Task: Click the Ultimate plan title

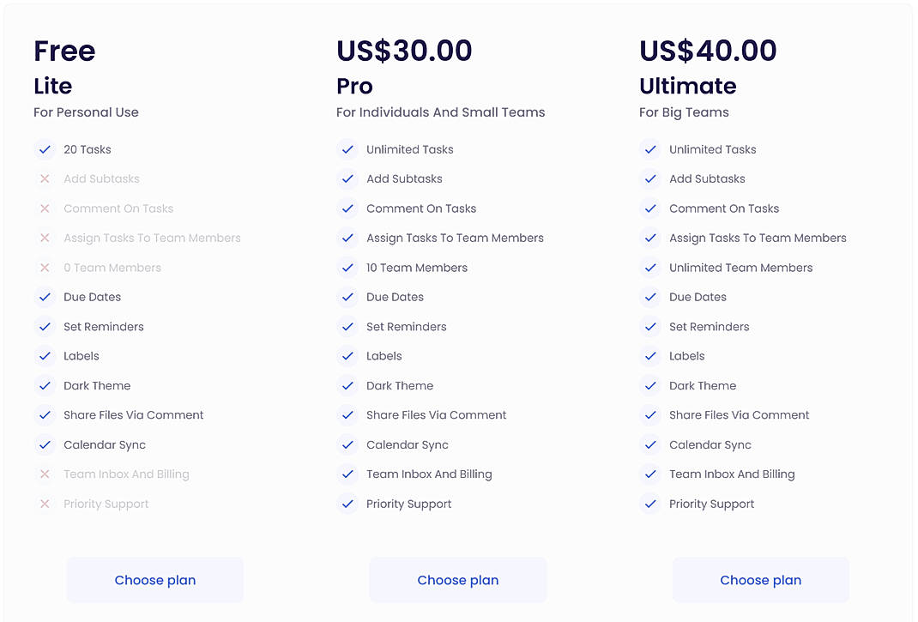Action: (x=687, y=86)
